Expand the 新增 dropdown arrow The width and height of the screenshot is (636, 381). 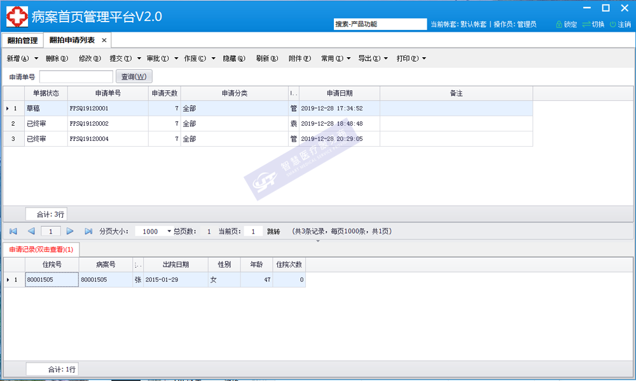click(x=36, y=58)
